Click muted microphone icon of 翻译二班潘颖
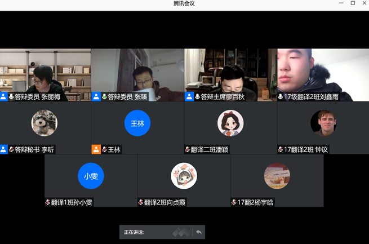The width and height of the screenshot is (369, 244). point(188,149)
